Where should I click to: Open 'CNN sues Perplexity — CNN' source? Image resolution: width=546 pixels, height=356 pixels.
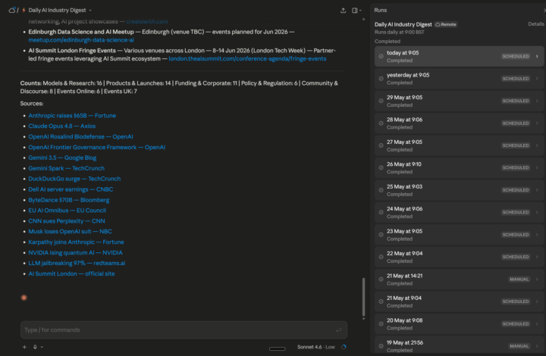click(67, 220)
